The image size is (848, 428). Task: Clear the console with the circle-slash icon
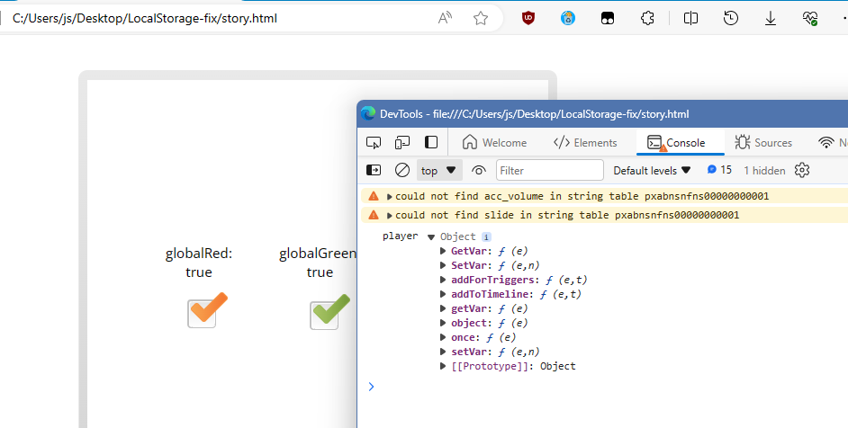pos(402,170)
